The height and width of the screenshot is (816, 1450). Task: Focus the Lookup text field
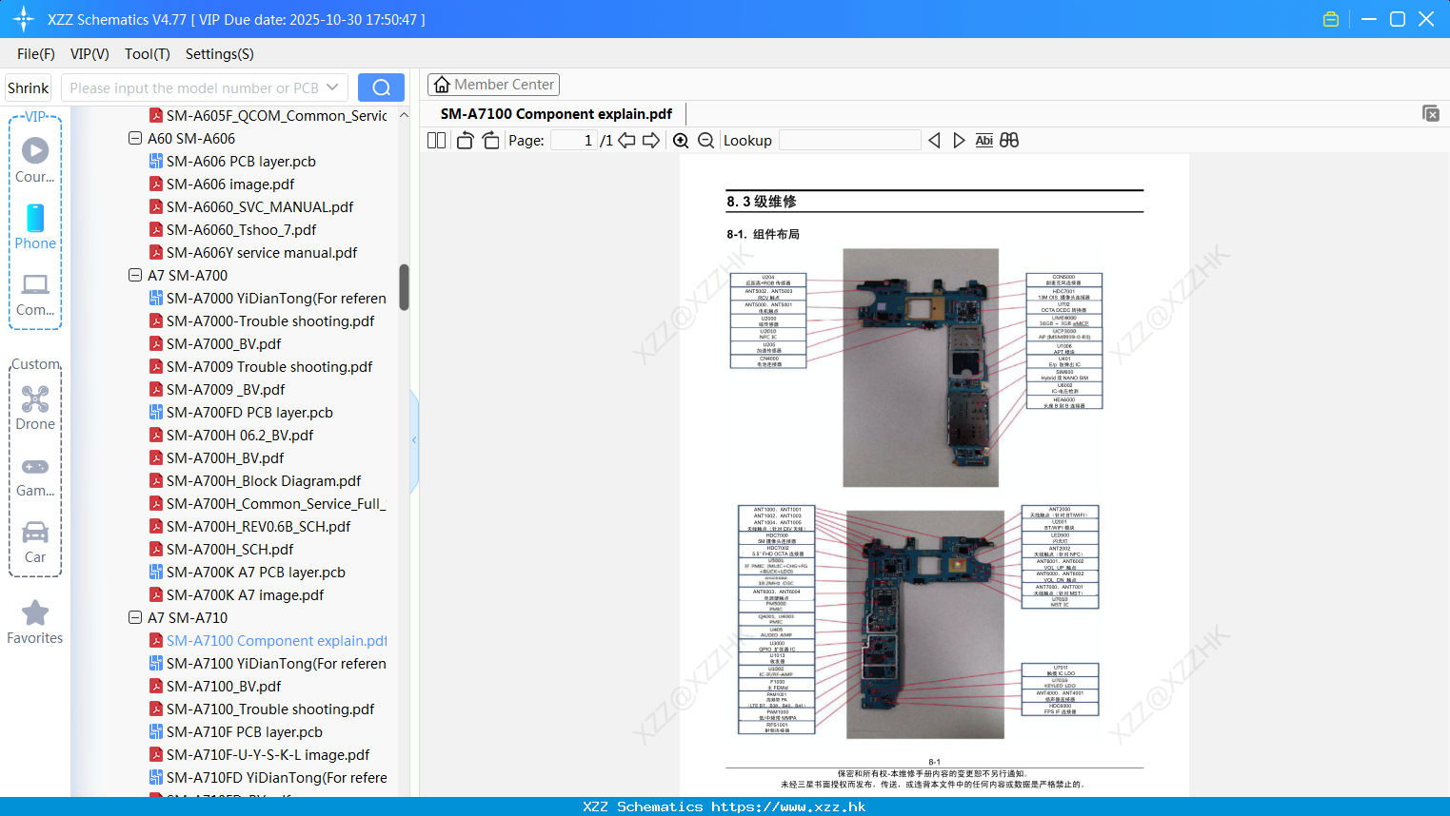[849, 140]
